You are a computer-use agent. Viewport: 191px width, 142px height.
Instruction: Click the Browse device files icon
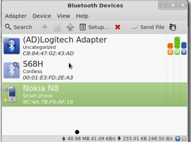[x=172, y=27]
